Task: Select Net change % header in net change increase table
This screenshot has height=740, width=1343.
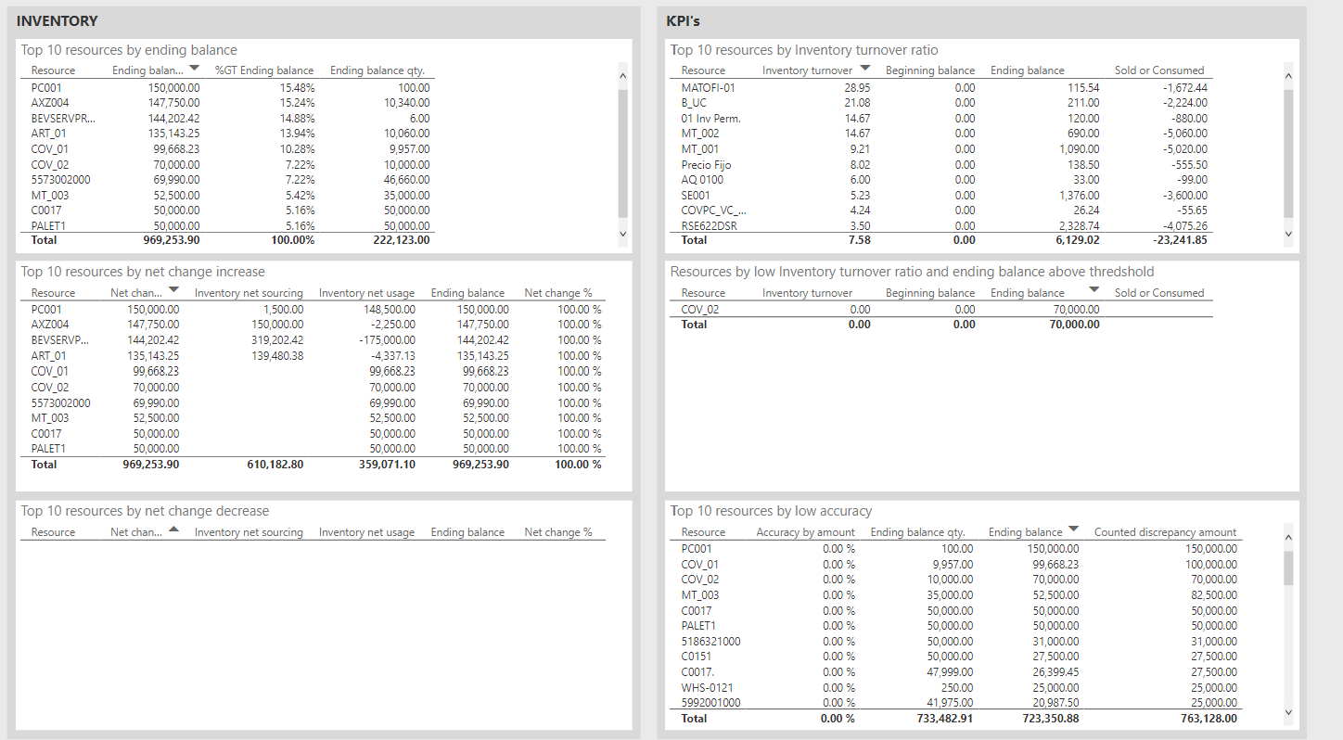Action: coord(557,293)
